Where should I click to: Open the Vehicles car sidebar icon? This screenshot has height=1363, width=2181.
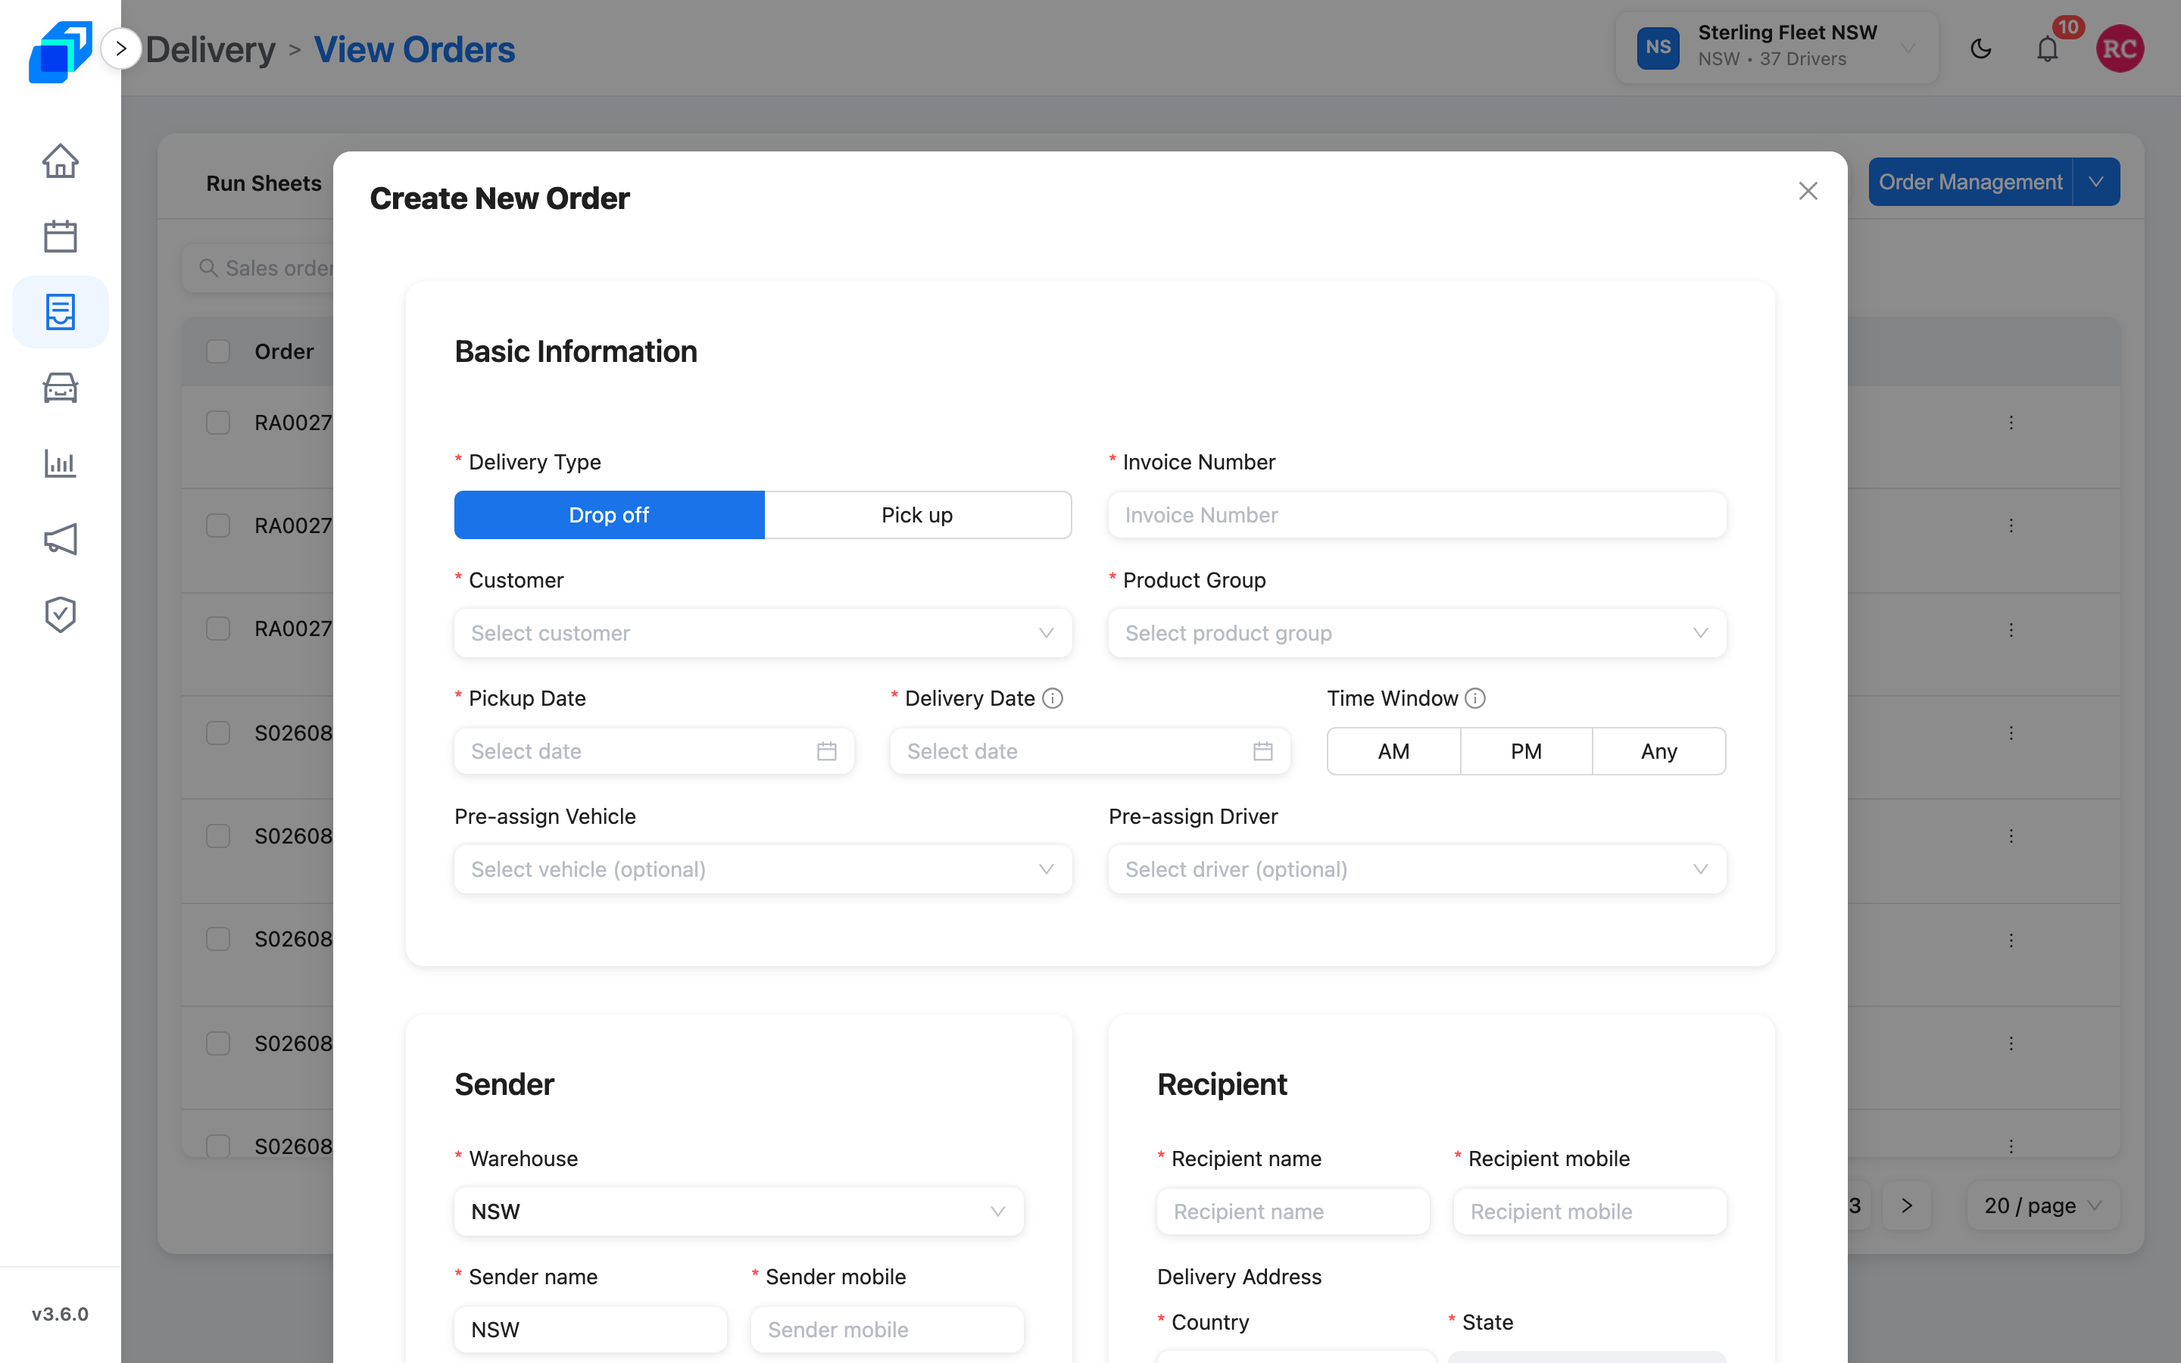pos(61,388)
